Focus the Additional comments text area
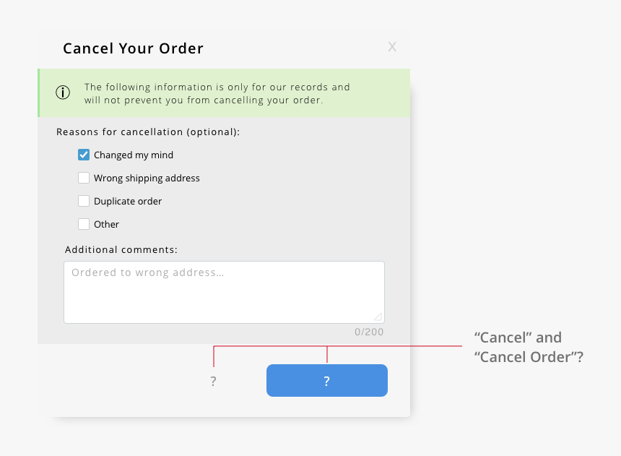This screenshot has height=456, width=621. [x=224, y=292]
